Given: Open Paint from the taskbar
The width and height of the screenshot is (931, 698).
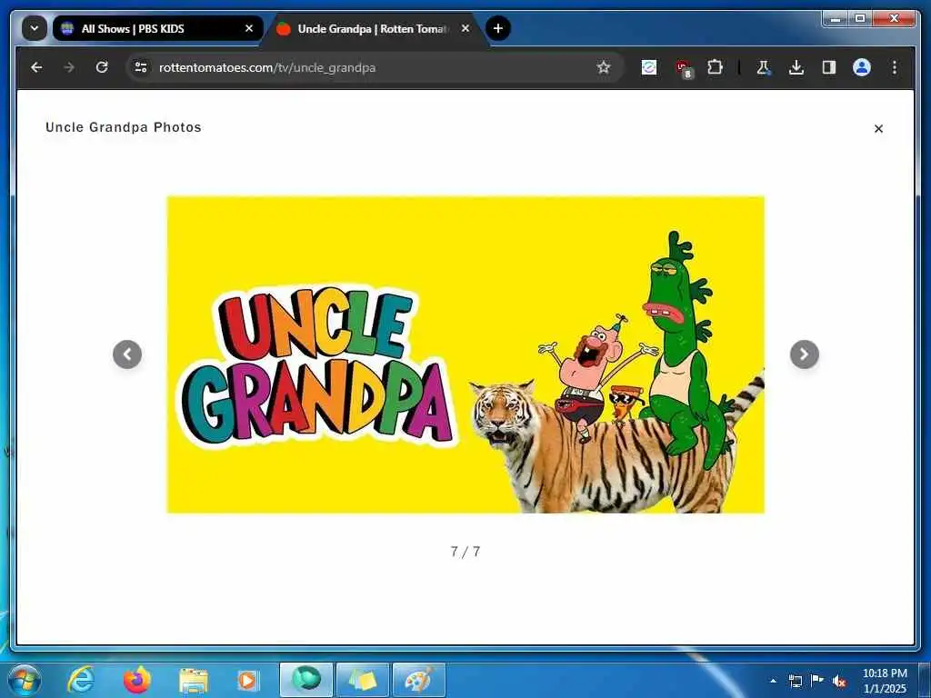Looking at the screenshot, I should (x=419, y=680).
